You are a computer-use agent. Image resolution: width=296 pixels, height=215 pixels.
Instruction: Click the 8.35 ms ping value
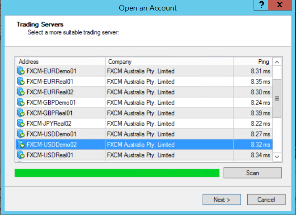[260, 81]
